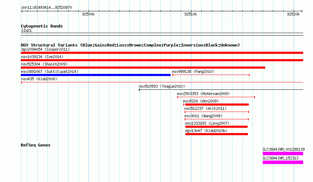
Task: Click the right arrowhead of the ruler
Action: coord(302,11)
